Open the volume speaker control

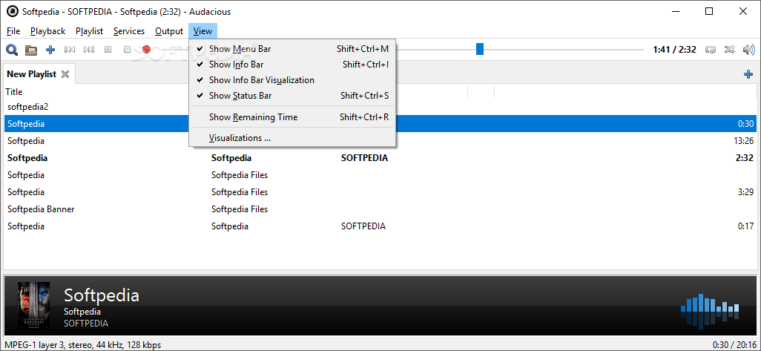click(x=749, y=50)
